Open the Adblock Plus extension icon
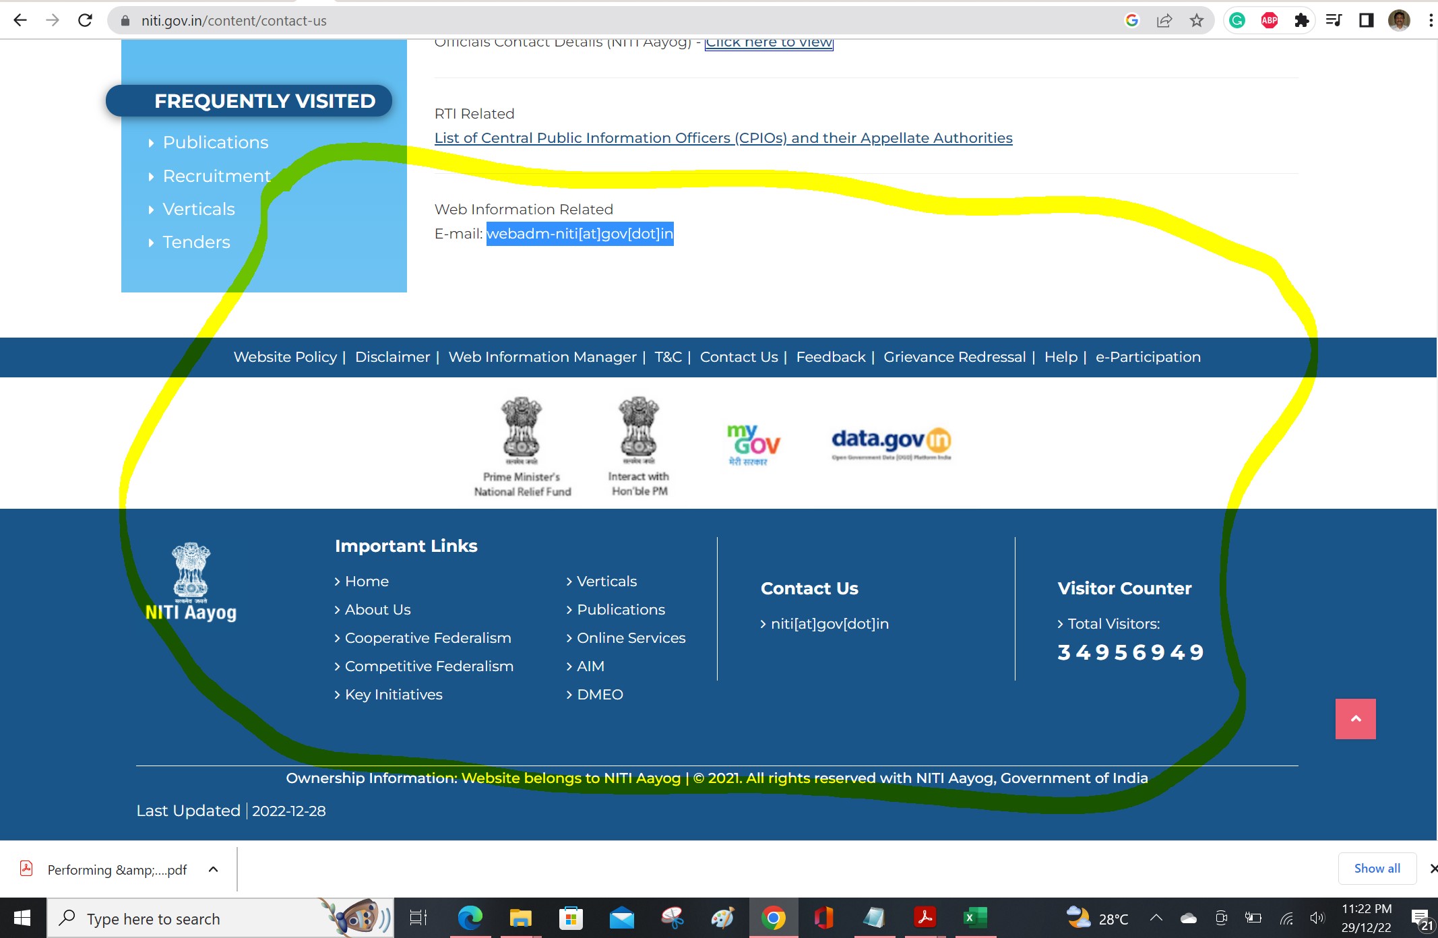 click(1270, 20)
